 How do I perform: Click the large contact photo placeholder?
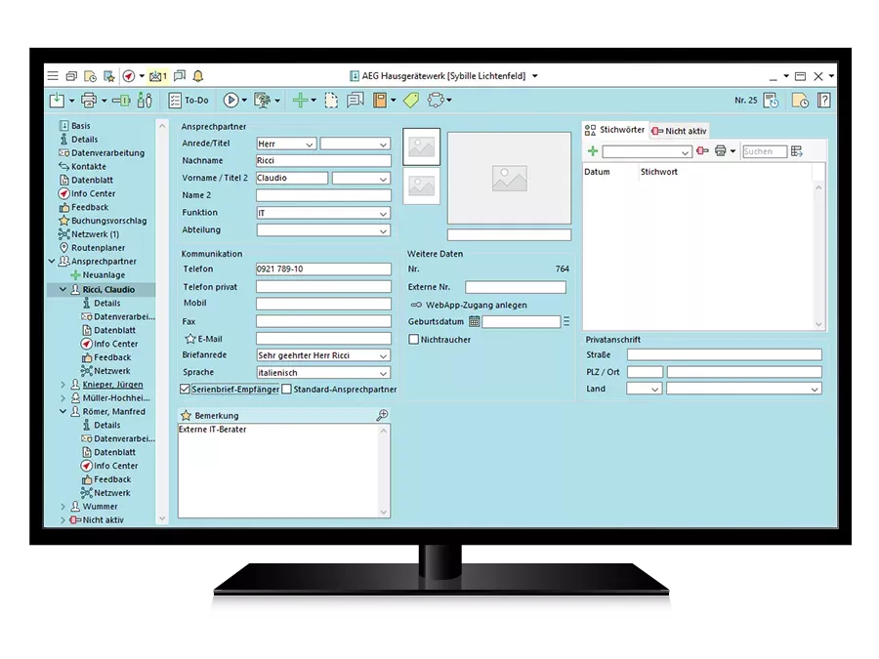(509, 178)
